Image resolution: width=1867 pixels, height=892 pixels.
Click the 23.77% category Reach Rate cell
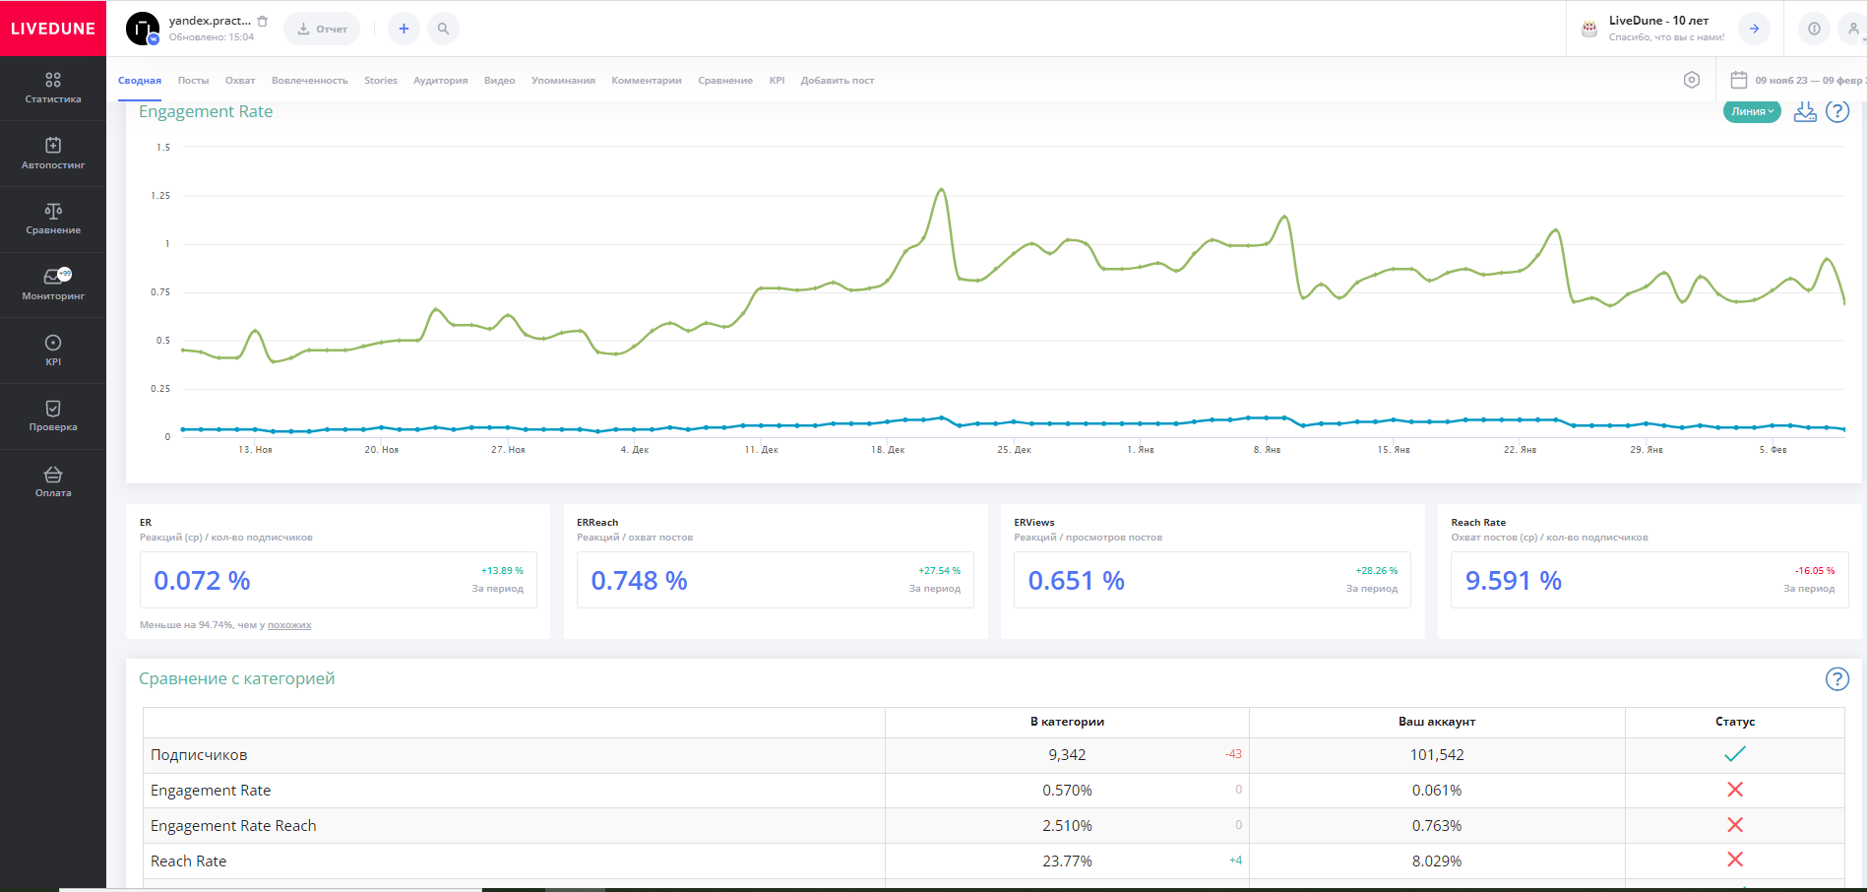1067,861
